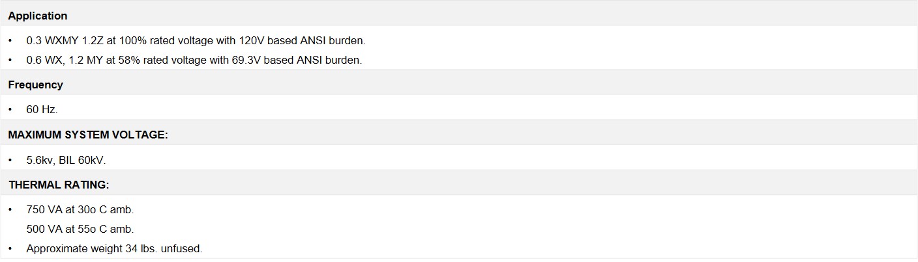The width and height of the screenshot is (918, 262).
Task: Select the MAXIMUM SYSTEM VOLTAGE heading
Action: [x=88, y=135]
